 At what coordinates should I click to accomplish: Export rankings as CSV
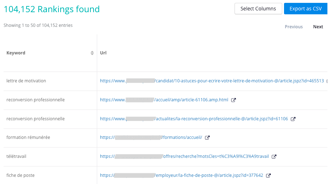coord(306,9)
